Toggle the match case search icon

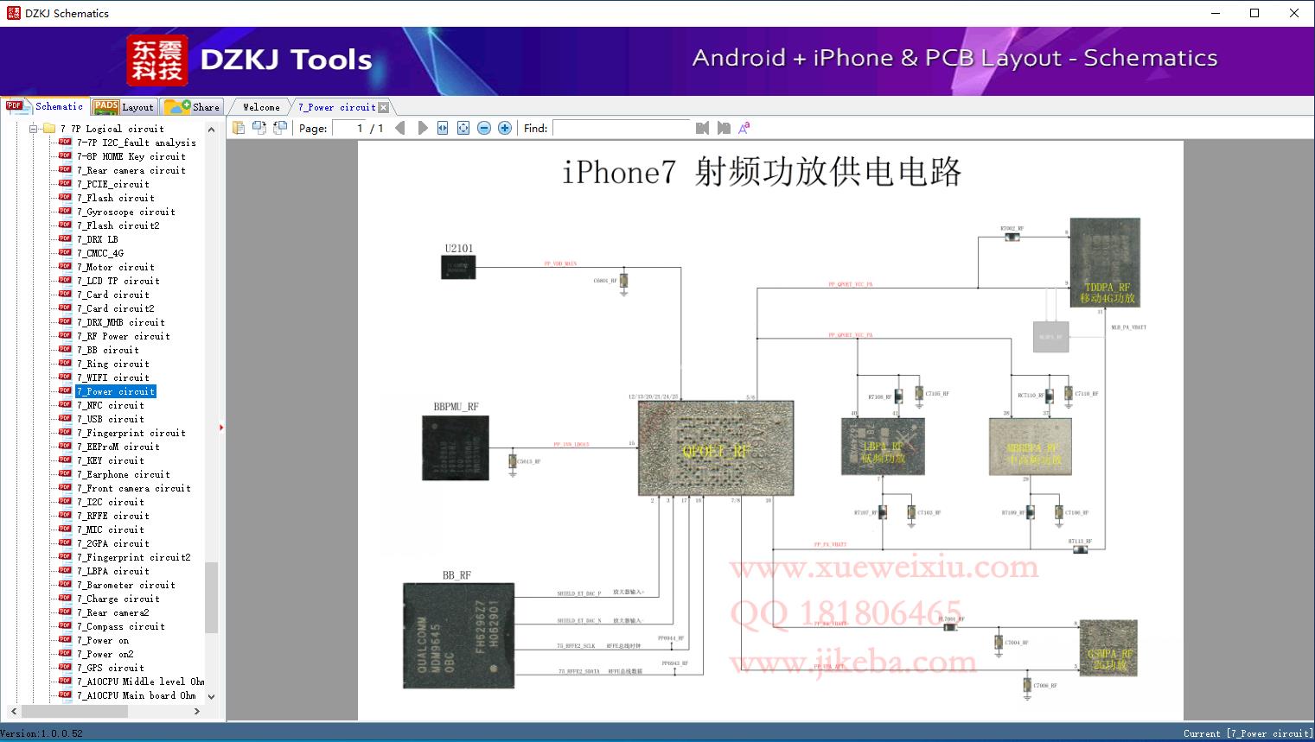pos(744,128)
